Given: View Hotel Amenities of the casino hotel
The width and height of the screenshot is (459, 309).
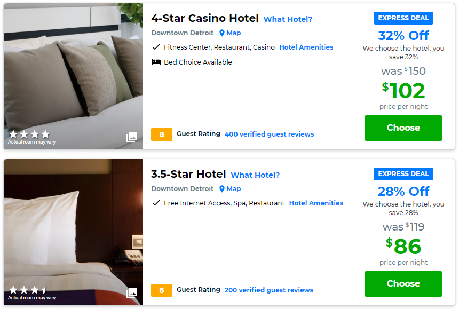Looking at the screenshot, I should click(306, 47).
